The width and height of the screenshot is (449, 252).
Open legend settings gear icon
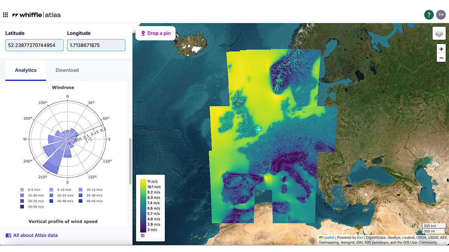tap(142, 236)
